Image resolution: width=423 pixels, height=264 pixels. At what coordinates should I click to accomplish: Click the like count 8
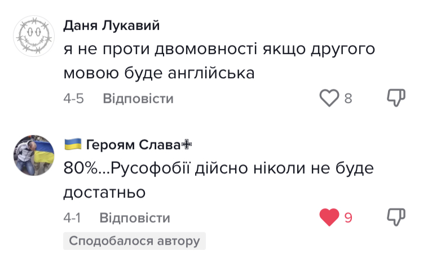[348, 99]
